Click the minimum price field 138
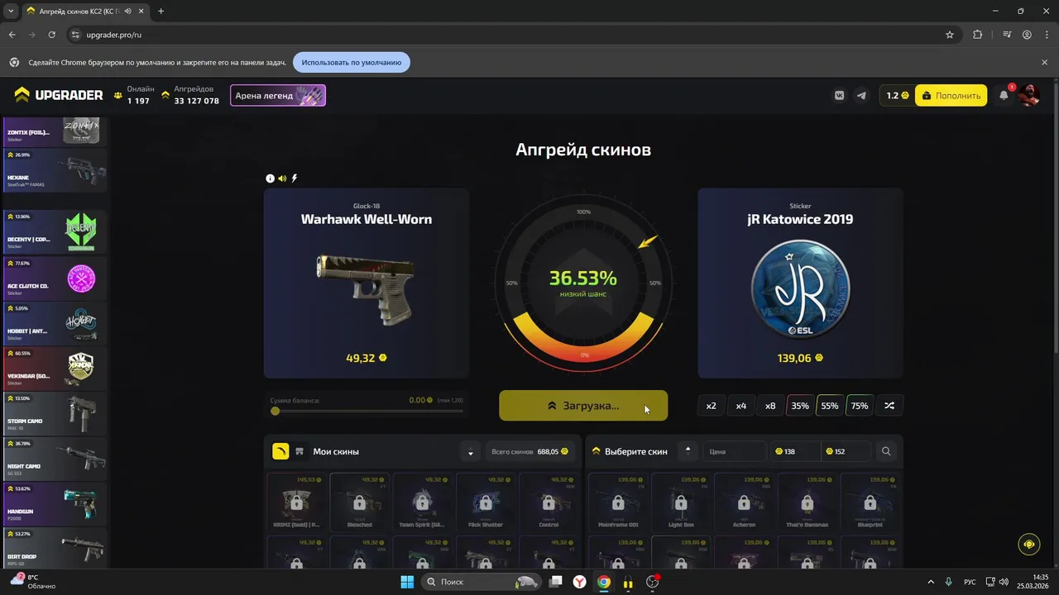1059x595 pixels. click(794, 451)
